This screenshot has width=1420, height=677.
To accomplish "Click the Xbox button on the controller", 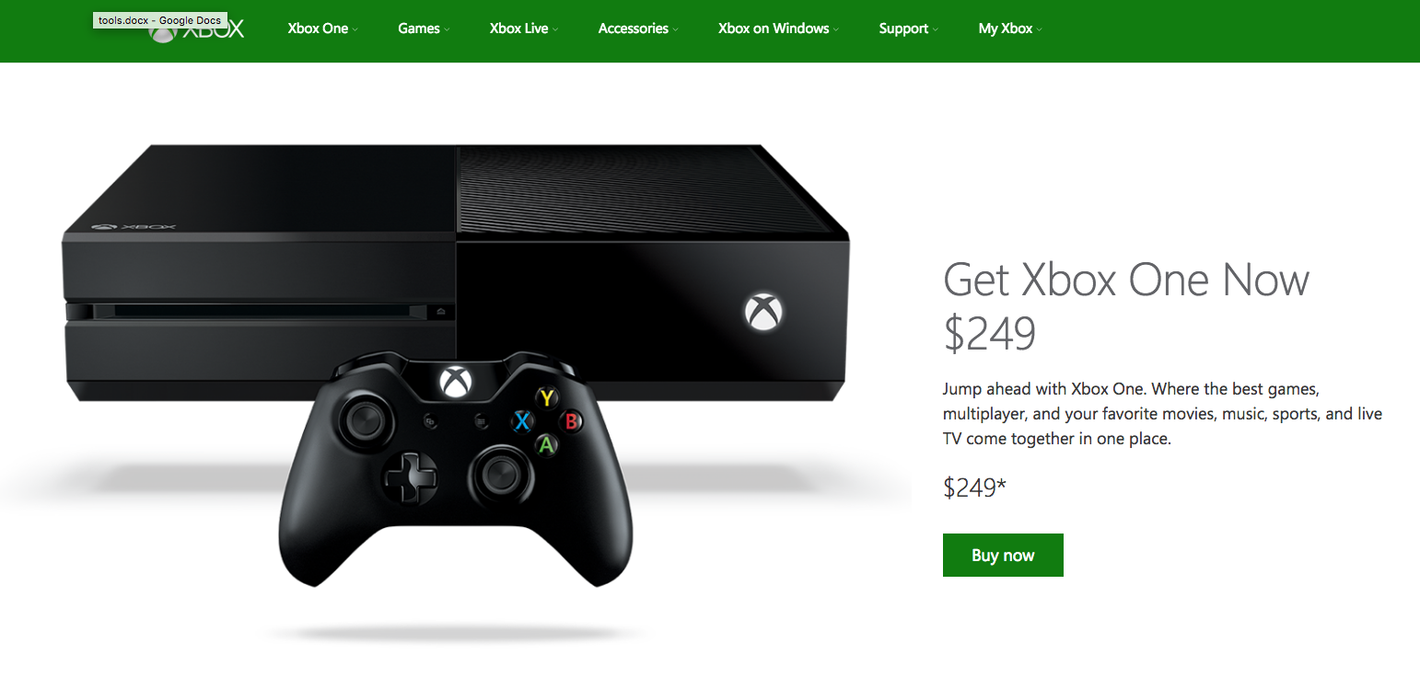I will 455,381.
